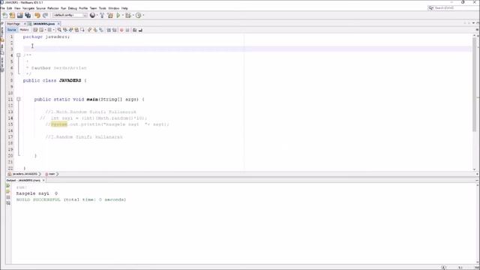This screenshot has height=270, width=480.
Task: Switch to the Start Page tab
Action: coord(13,23)
